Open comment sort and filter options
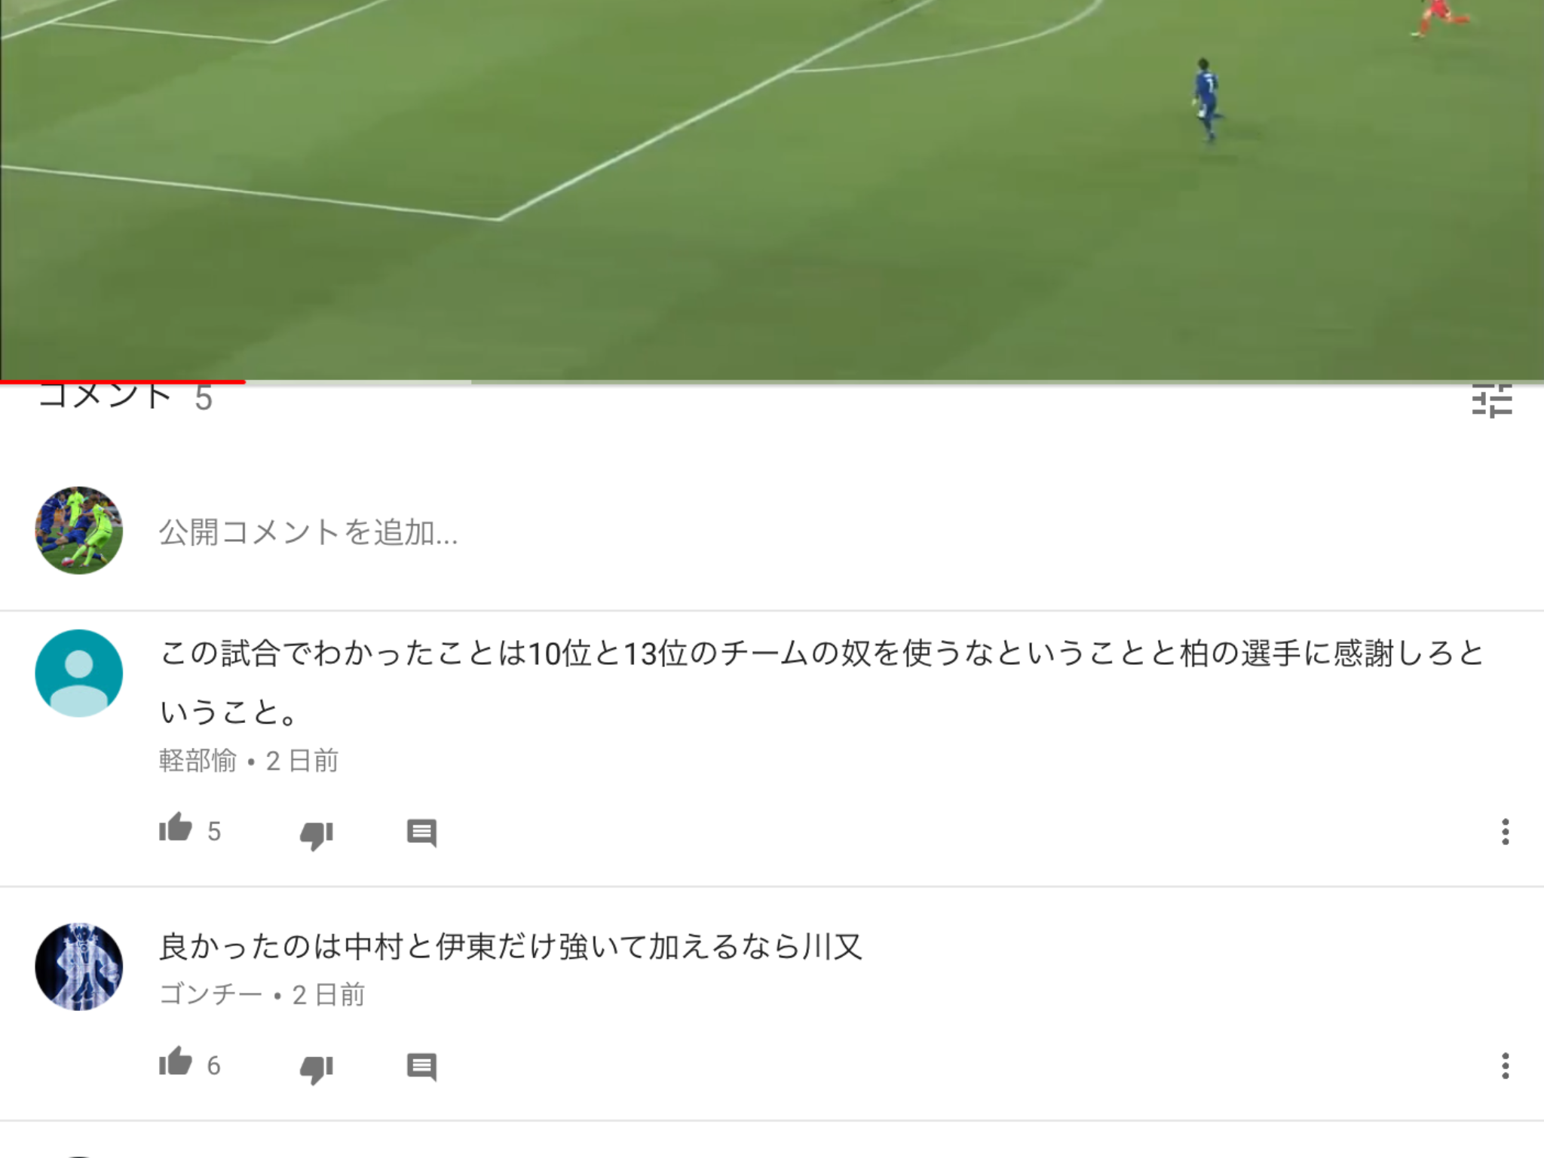1544x1158 pixels. coord(1492,400)
